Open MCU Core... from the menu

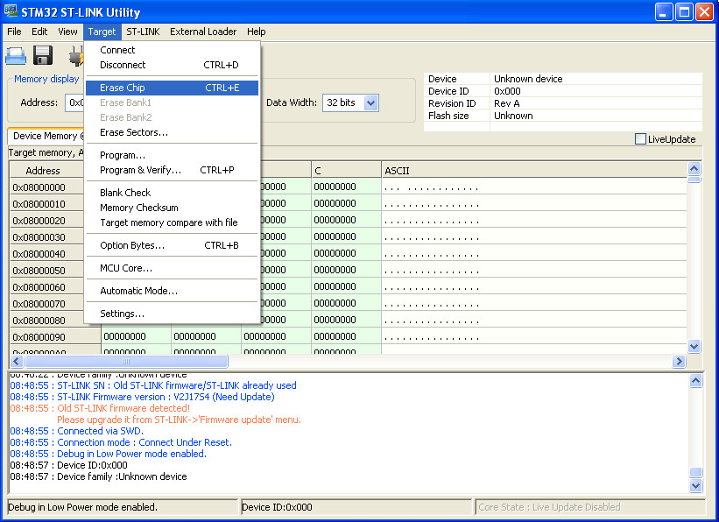[172, 268]
